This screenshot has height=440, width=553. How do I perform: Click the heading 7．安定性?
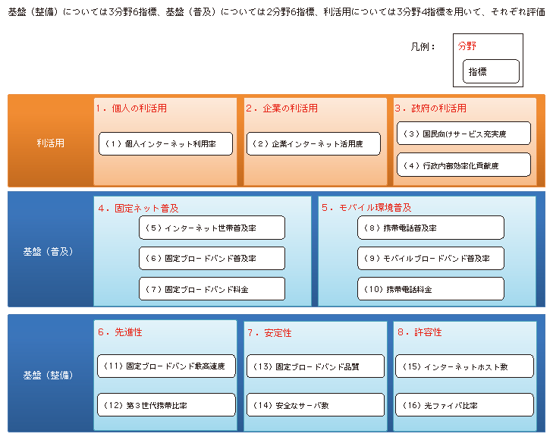click(269, 333)
